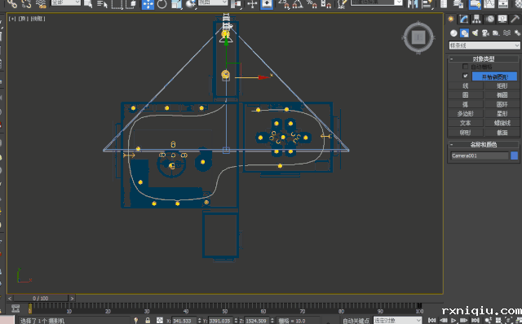
Task: Toggle the 2.5D Snaps button
Action: tap(283, 3)
